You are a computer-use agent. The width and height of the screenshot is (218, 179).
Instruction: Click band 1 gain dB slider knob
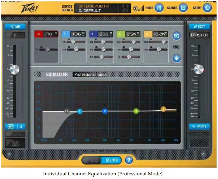[x=76, y=49]
